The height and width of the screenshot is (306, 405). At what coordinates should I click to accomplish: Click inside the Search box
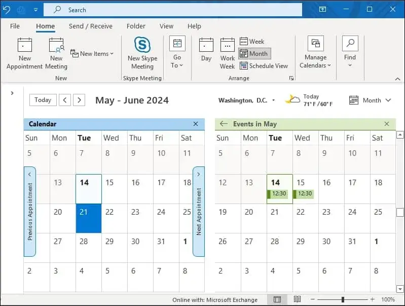coord(173,10)
